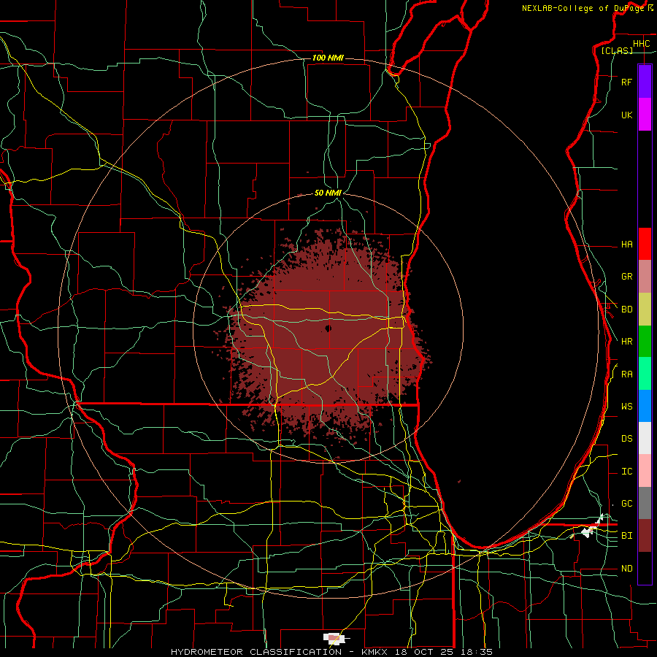Click the dark green HR legend swatch
This screenshot has height=657, width=657.
pos(645,342)
